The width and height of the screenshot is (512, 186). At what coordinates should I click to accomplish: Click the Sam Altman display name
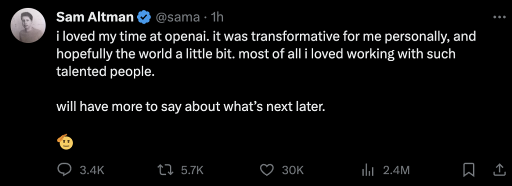[x=95, y=17]
